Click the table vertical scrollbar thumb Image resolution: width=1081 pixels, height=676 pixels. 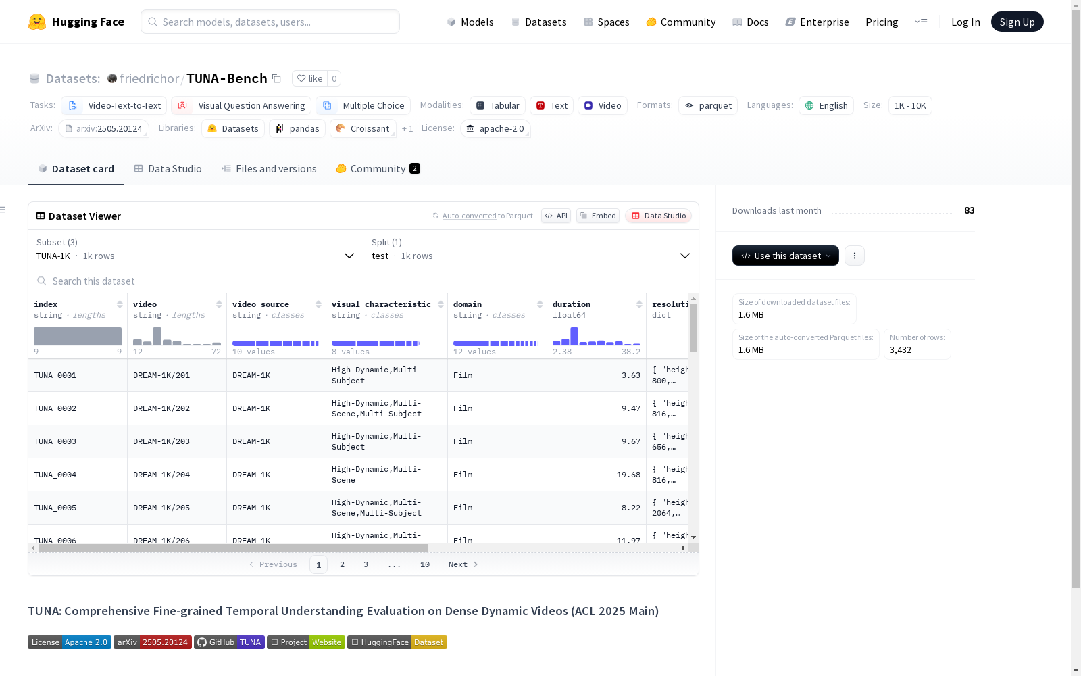tap(693, 327)
